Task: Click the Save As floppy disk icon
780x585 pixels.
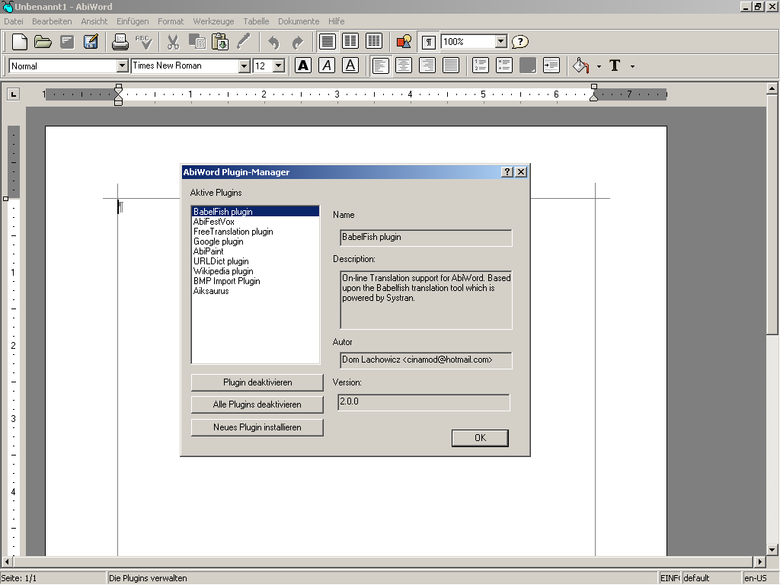Action: tap(91, 42)
